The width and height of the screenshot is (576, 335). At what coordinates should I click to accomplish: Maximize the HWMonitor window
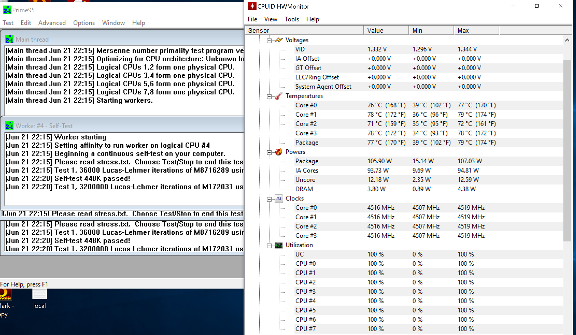tap(537, 6)
